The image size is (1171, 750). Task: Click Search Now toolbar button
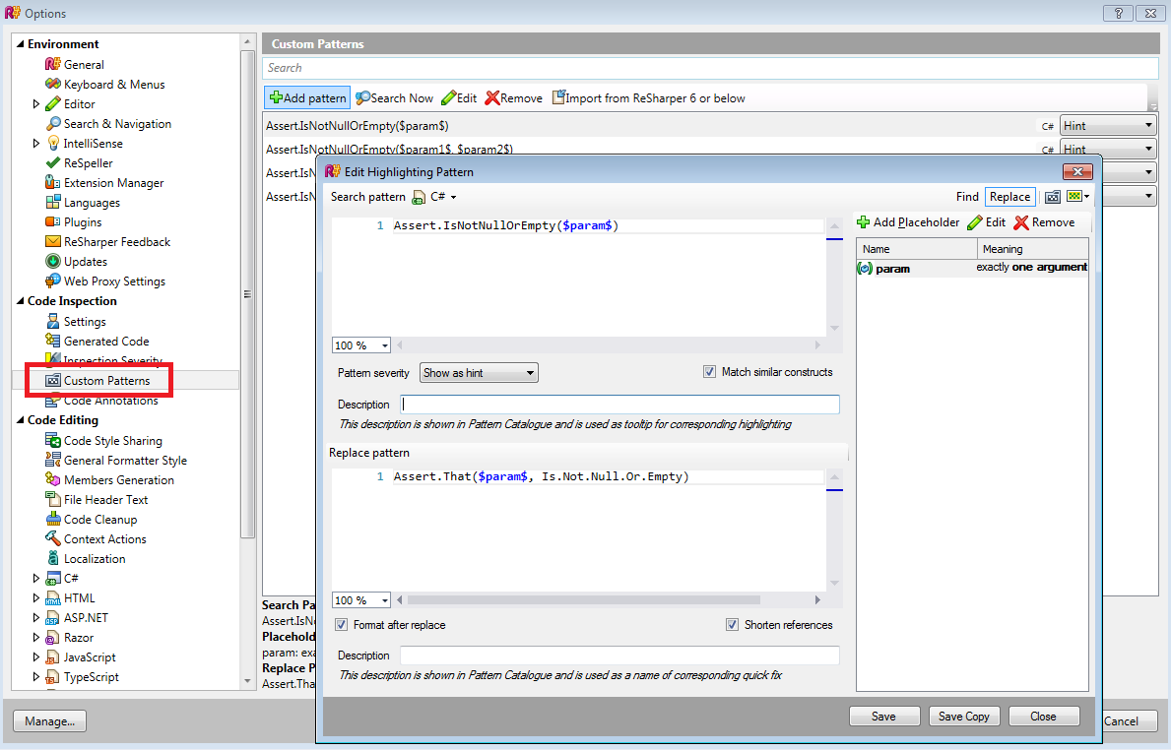coord(394,97)
